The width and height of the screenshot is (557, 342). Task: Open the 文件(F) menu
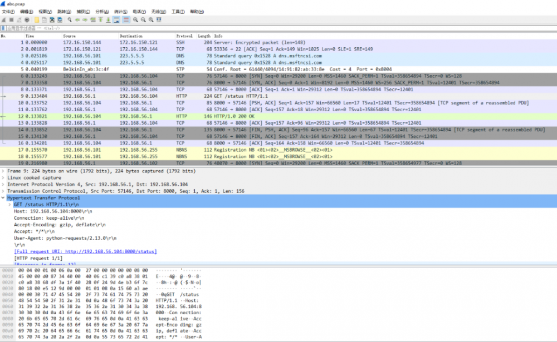[x=8, y=12]
